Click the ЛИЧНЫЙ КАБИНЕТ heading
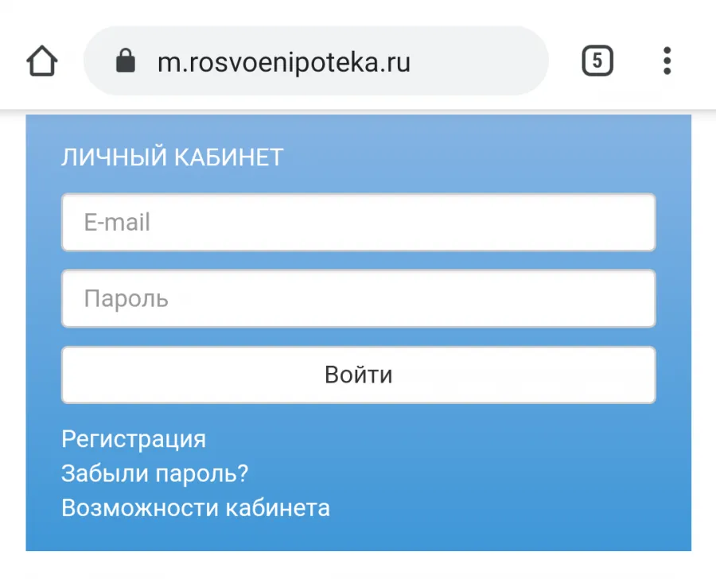 point(173,157)
